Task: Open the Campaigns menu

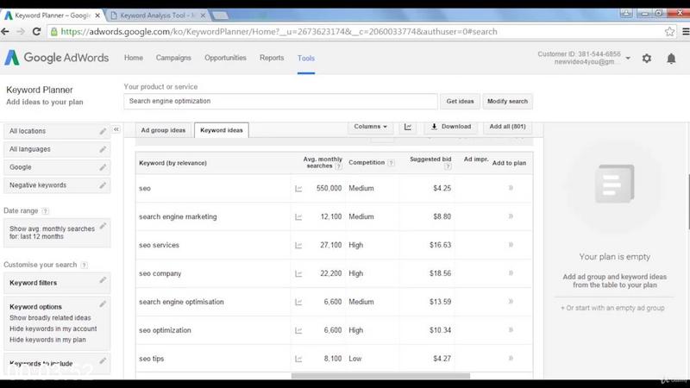Action: (x=173, y=58)
